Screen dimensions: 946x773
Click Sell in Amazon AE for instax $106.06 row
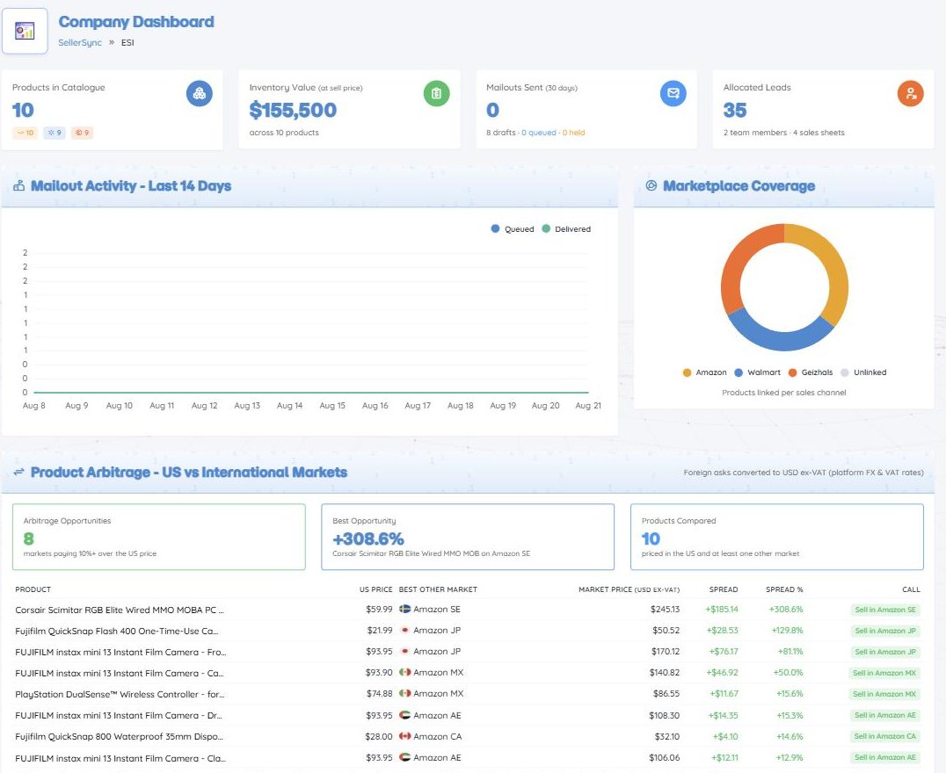(x=885, y=757)
